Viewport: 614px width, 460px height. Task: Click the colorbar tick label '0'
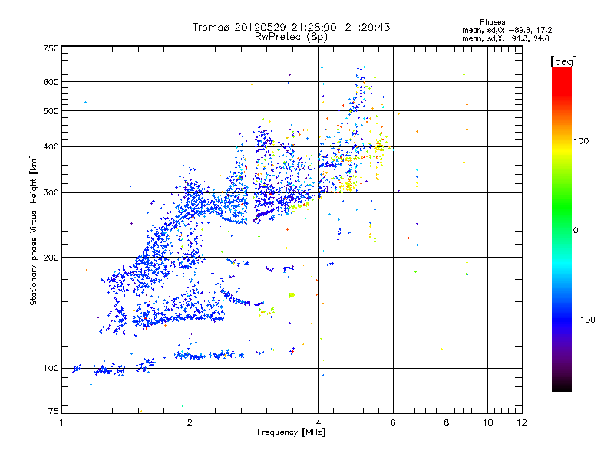pos(576,231)
